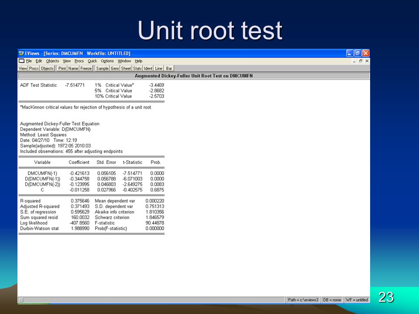Viewport: 419px width, 314px height.
Task: Select 1% critical value -3.4469
Action: click(x=157, y=85)
